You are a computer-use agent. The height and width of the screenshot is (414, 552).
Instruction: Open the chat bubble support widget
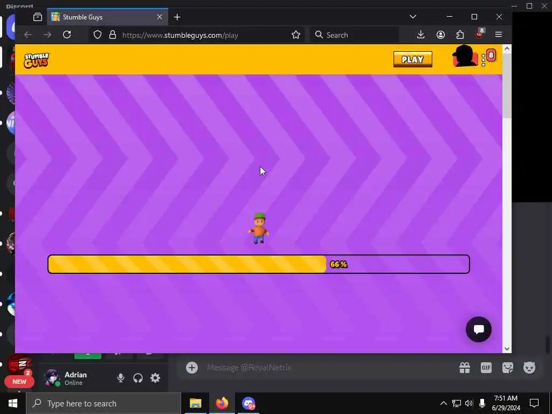(479, 329)
